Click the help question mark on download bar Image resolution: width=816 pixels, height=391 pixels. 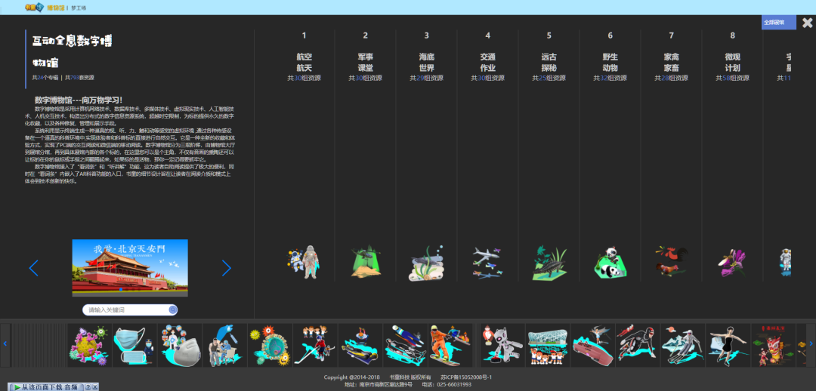tap(88, 387)
